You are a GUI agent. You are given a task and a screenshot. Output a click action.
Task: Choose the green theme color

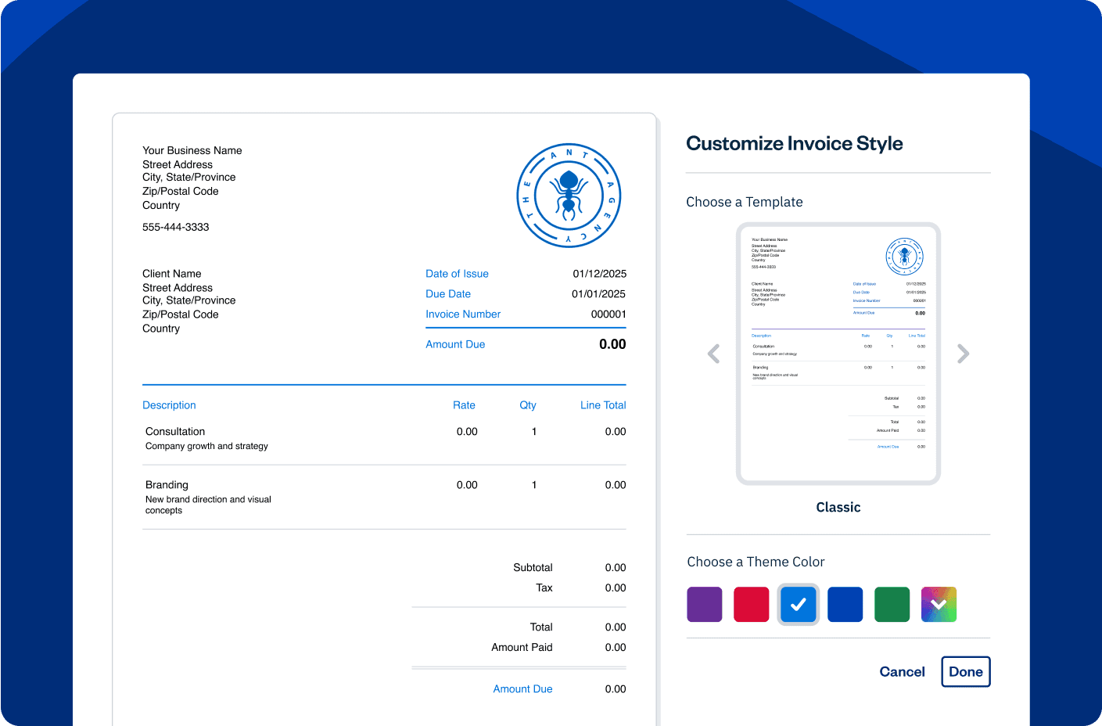click(892, 605)
